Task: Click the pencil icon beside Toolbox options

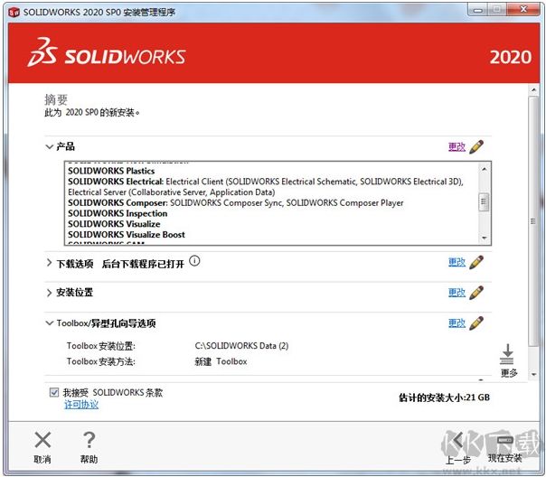Action: point(476,323)
